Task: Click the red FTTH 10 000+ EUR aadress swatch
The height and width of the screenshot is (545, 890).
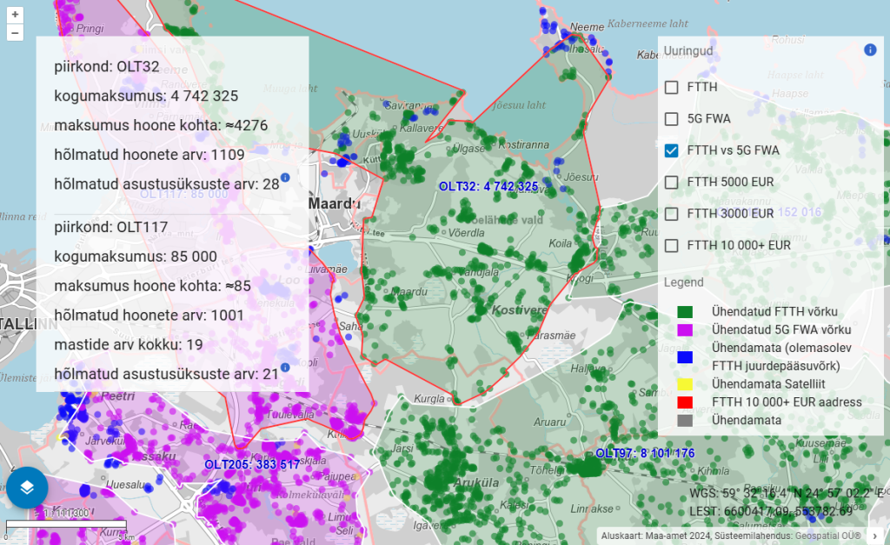Action: (x=685, y=402)
